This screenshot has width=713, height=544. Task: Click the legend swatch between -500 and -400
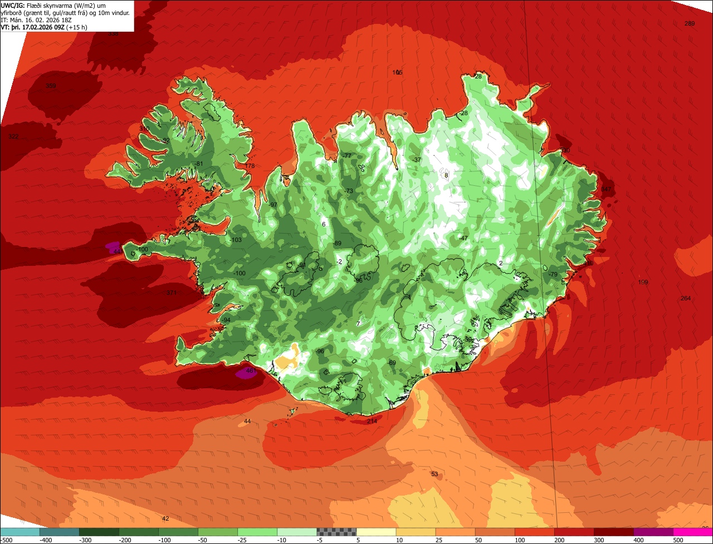click(x=19, y=532)
